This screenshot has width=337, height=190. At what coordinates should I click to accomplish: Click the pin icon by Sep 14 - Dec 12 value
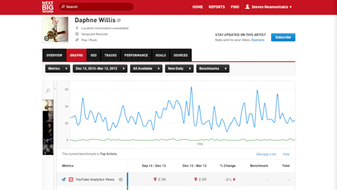click(155, 179)
